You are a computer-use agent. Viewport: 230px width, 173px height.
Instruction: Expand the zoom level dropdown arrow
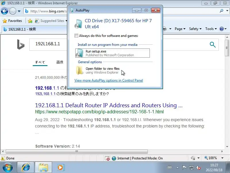[x=222, y=158]
